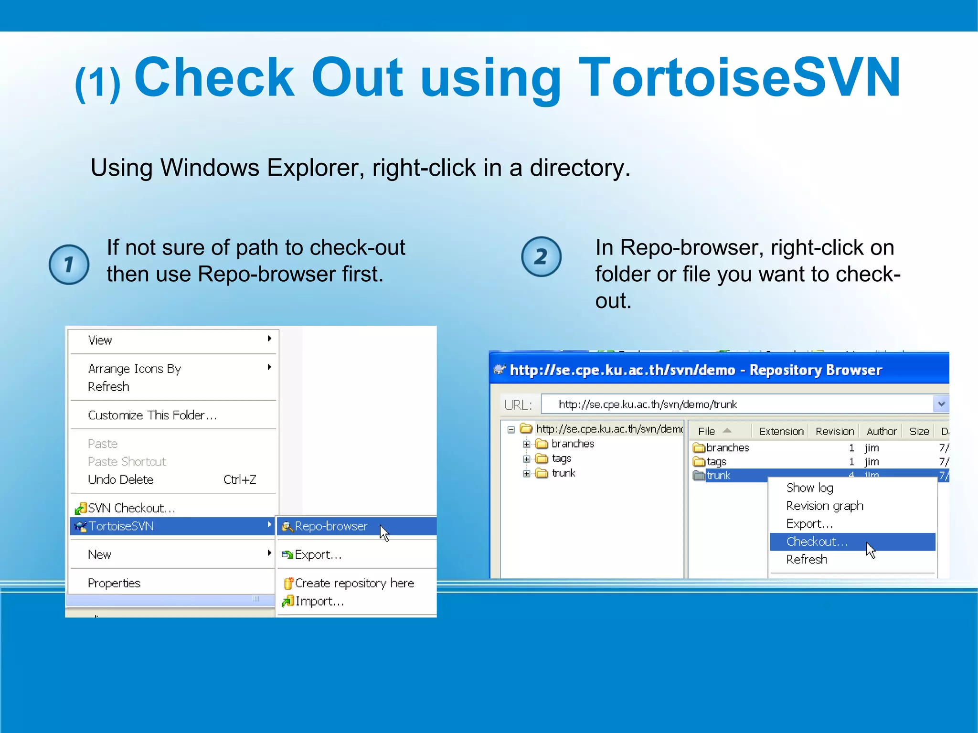Image resolution: width=978 pixels, height=733 pixels.
Task: Click into the URL input field
Action: click(735, 404)
